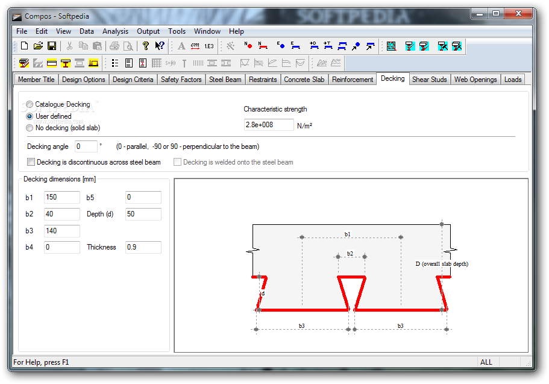Go to the Design Criteria tab
This screenshot has width=549, height=384.
[x=133, y=80]
